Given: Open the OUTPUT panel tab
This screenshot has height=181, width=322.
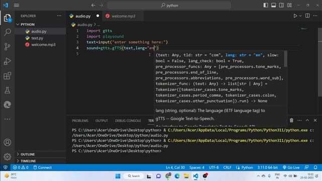Looking at the screenshot, I should point(102,121).
